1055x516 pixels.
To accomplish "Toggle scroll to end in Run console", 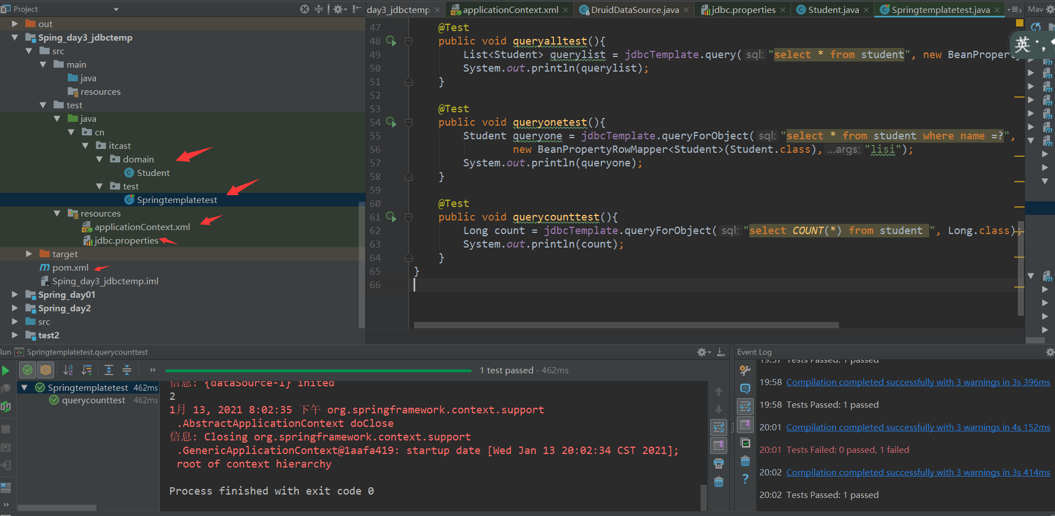I will (x=719, y=446).
